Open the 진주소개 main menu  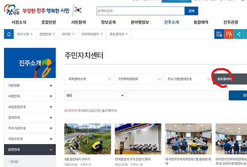point(172,22)
